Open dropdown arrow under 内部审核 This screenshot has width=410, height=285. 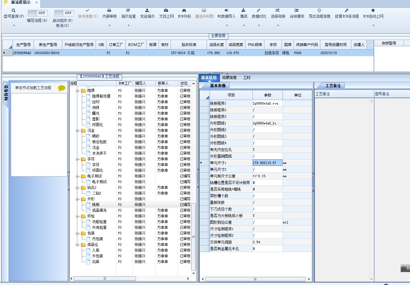tap(109, 26)
